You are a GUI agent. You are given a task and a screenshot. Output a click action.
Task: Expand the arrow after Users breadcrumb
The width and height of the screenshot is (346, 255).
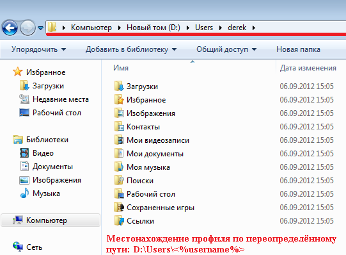(x=221, y=28)
